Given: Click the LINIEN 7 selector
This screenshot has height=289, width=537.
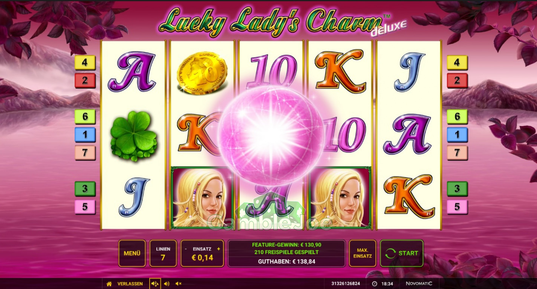Looking at the screenshot, I should click(x=163, y=253).
